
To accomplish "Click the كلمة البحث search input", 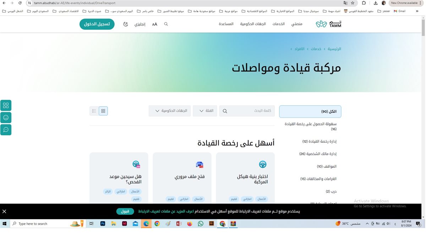I will click(x=247, y=111).
